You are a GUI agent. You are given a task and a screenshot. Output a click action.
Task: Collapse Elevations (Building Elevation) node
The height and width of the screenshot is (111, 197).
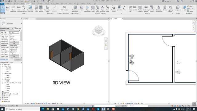point(3,83)
